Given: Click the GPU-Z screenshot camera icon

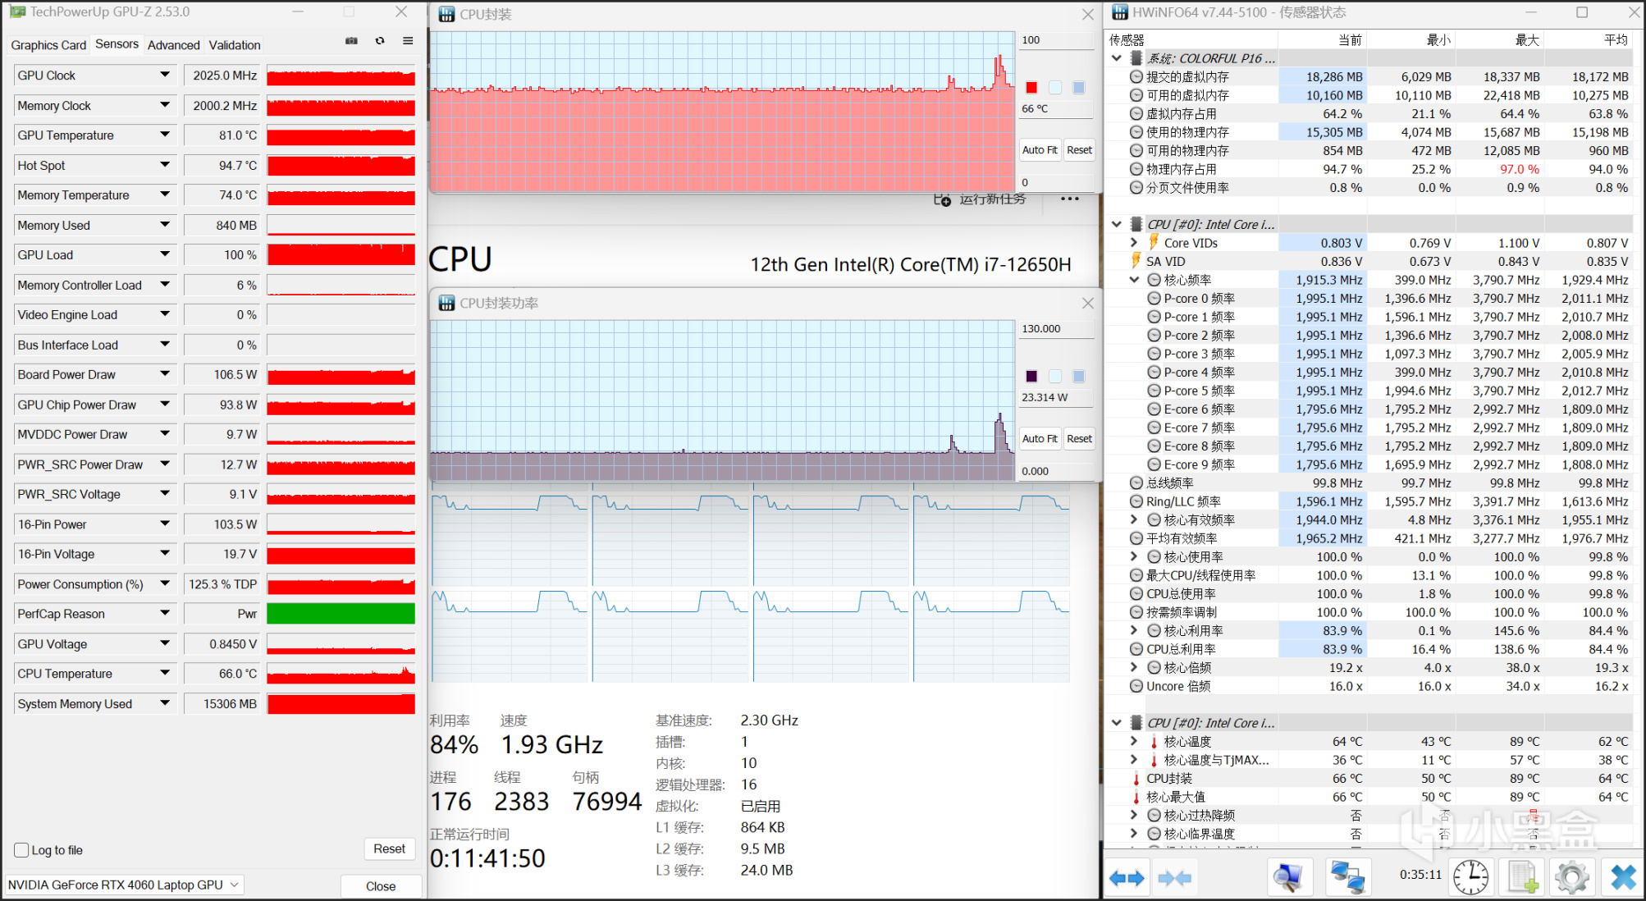Looking at the screenshot, I should 351,41.
